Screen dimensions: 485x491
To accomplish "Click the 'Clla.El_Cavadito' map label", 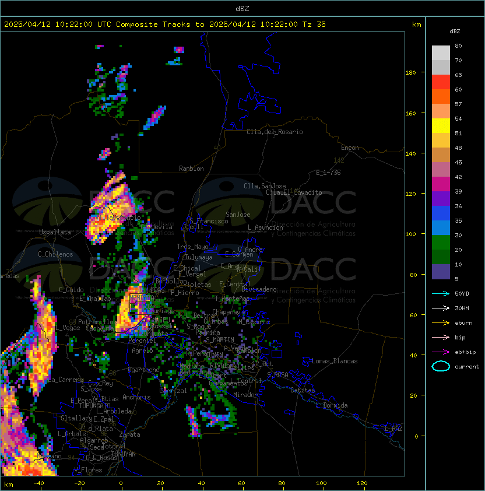I will (x=294, y=192).
